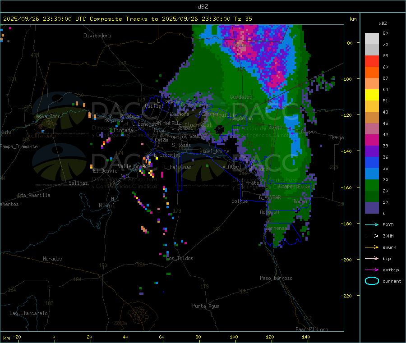Click the Paso_El_Loro label

coord(312,329)
